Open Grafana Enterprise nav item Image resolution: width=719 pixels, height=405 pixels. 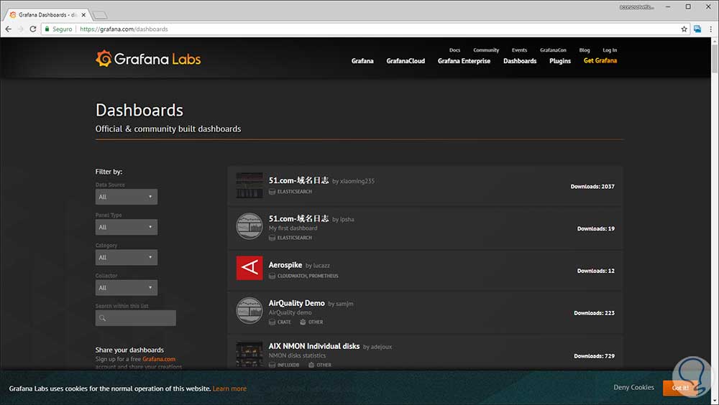pyautogui.click(x=464, y=61)
